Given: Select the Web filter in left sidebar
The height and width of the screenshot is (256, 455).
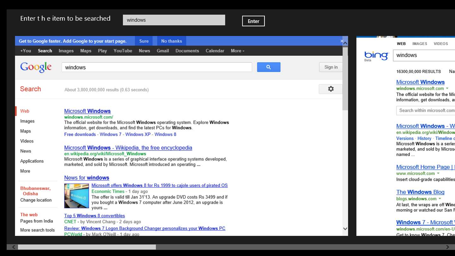Looking at the screenshot, I should pyautogui.click(x=25, y=111).
